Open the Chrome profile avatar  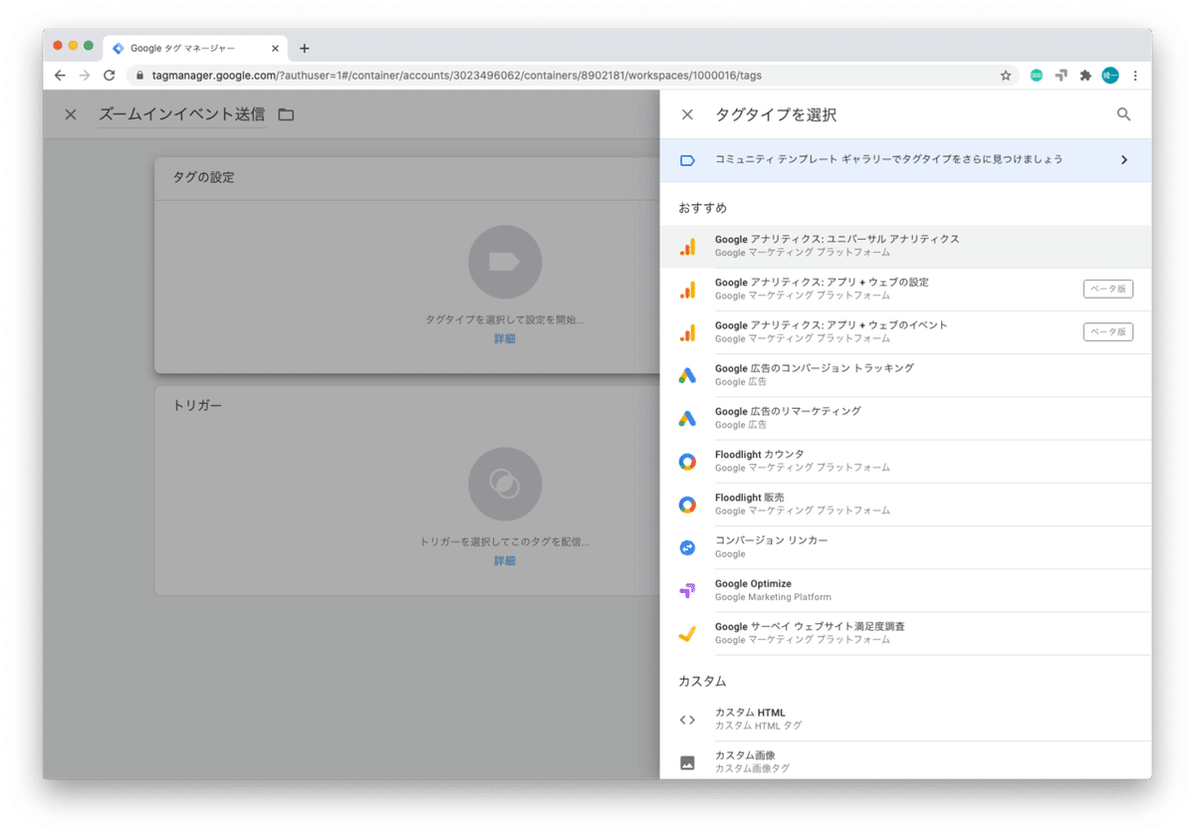coord(1110,76)
